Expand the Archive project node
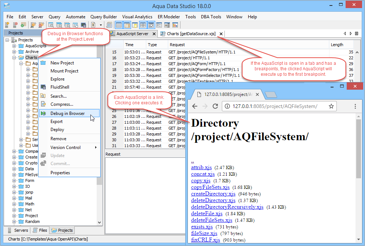Screen dimensions: 365x246 [x=14, y=52]
